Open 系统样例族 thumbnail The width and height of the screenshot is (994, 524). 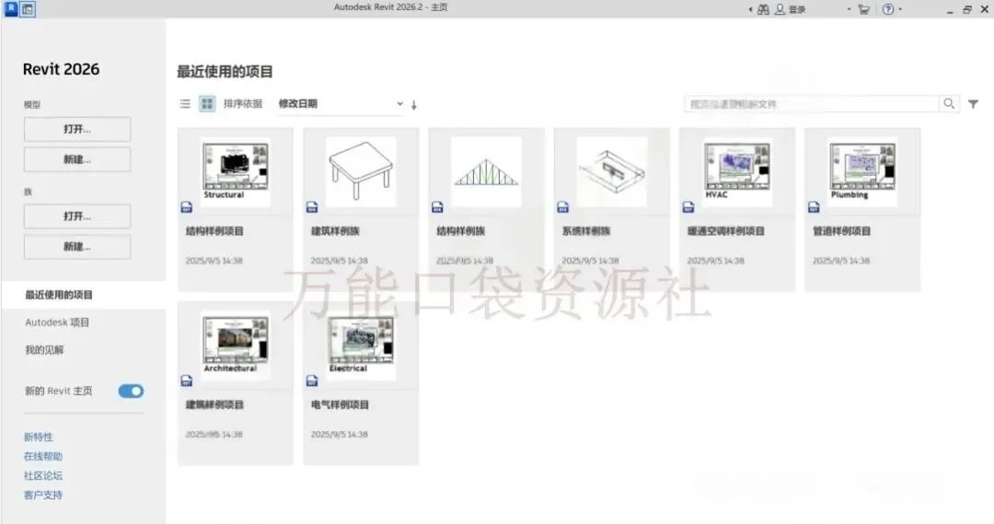pyautogui.click(x=612, y=171)
